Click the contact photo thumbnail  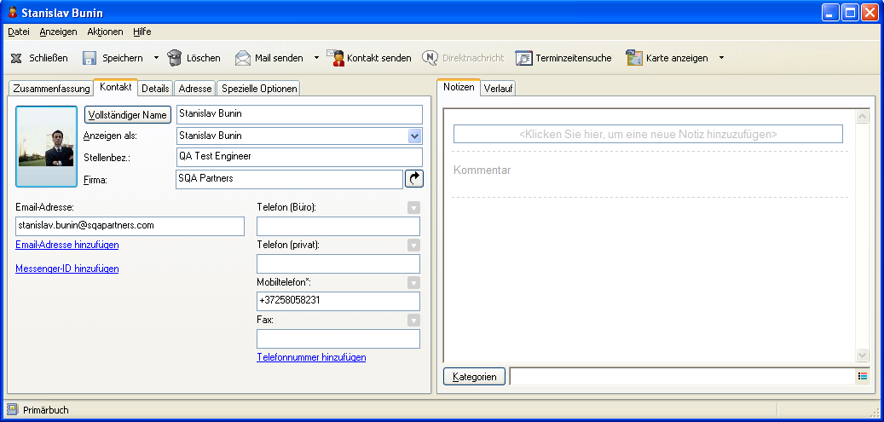point(46,147)
